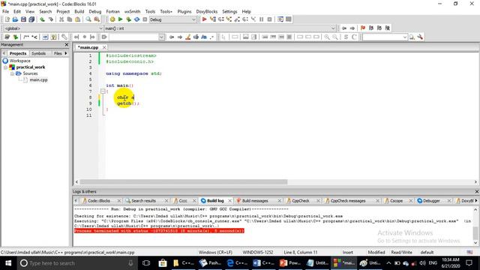Viewport: 480px width, 270px height.
Task: Collapse the Sources folder node
Action: [12, 73]
